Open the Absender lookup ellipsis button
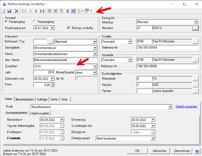This screenshot has width=202, height=156. click(x=195, y=60)
